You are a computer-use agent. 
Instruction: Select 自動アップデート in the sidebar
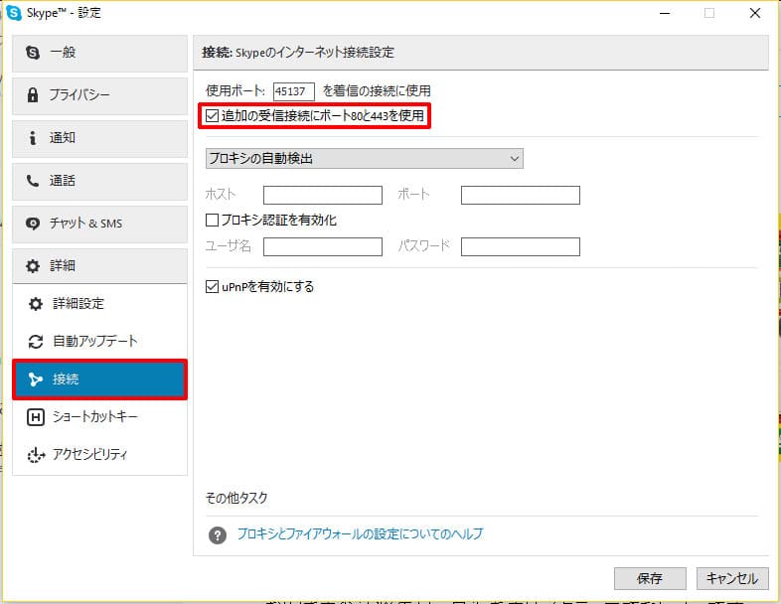99,342
